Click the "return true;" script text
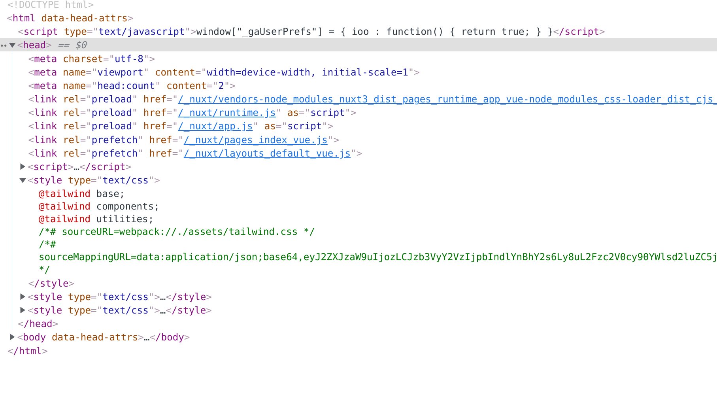Image resolution: width=717 pixels, height=393 pixels. (x=495, y=32)
